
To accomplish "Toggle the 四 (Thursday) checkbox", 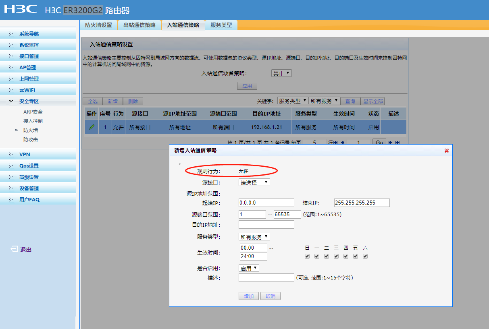I will [x=346, y=256].
